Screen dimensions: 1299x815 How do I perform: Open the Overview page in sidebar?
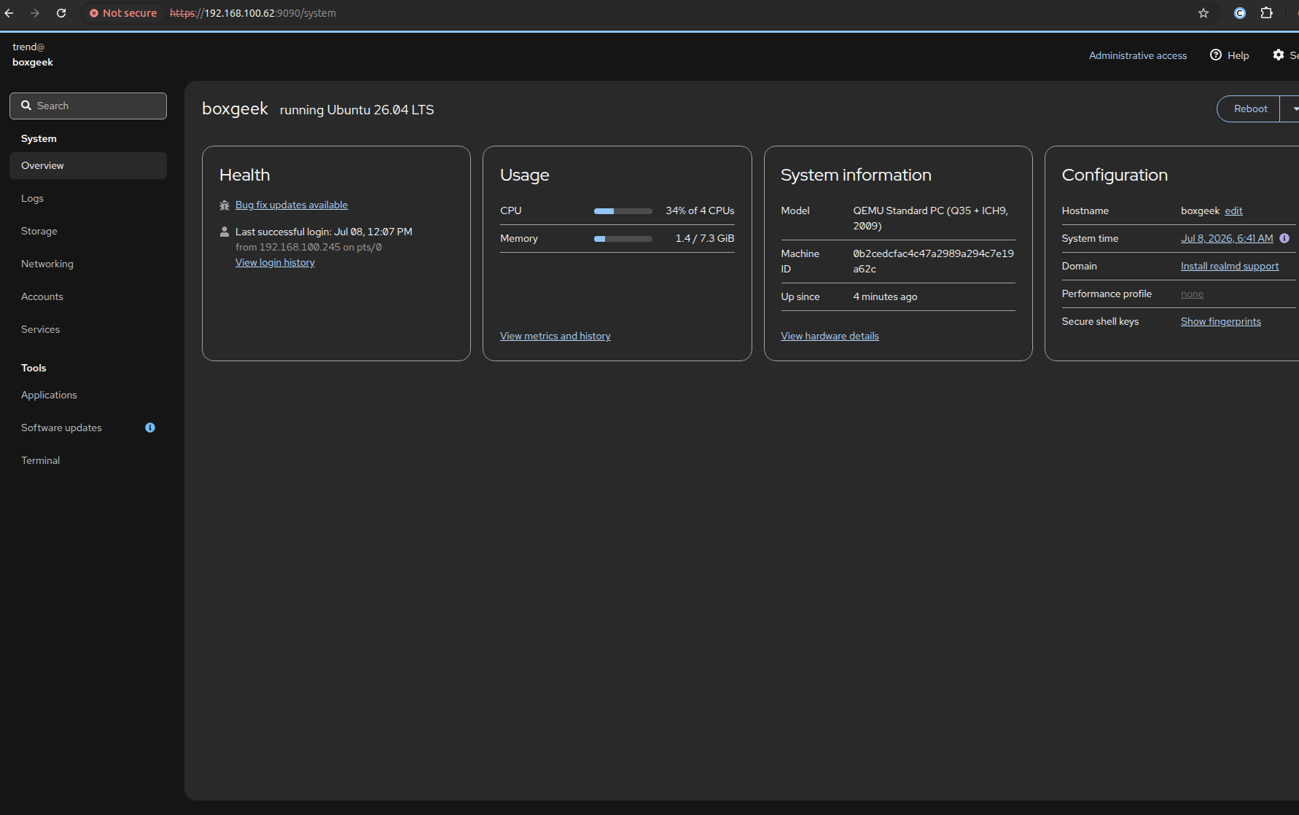tap(88, 165)
